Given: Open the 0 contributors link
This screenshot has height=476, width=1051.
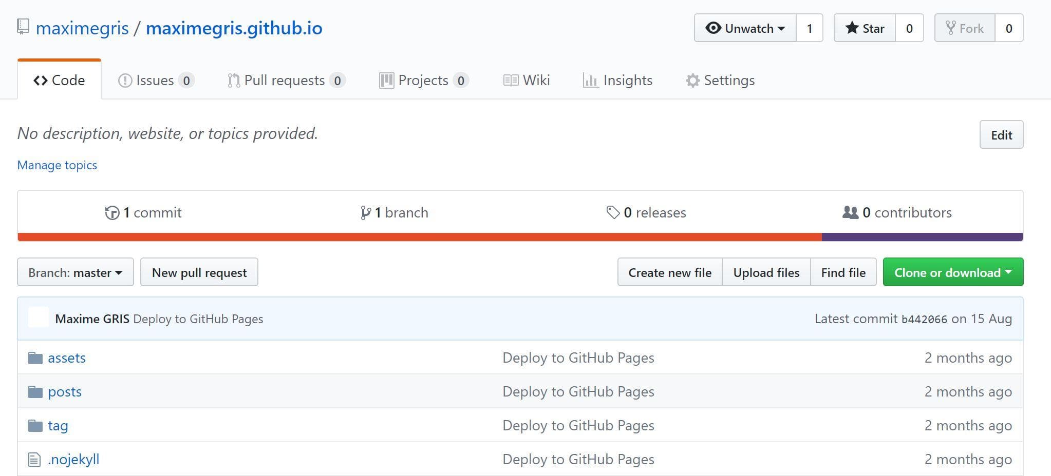Looking at the screenshot, I should pos(897,212).
